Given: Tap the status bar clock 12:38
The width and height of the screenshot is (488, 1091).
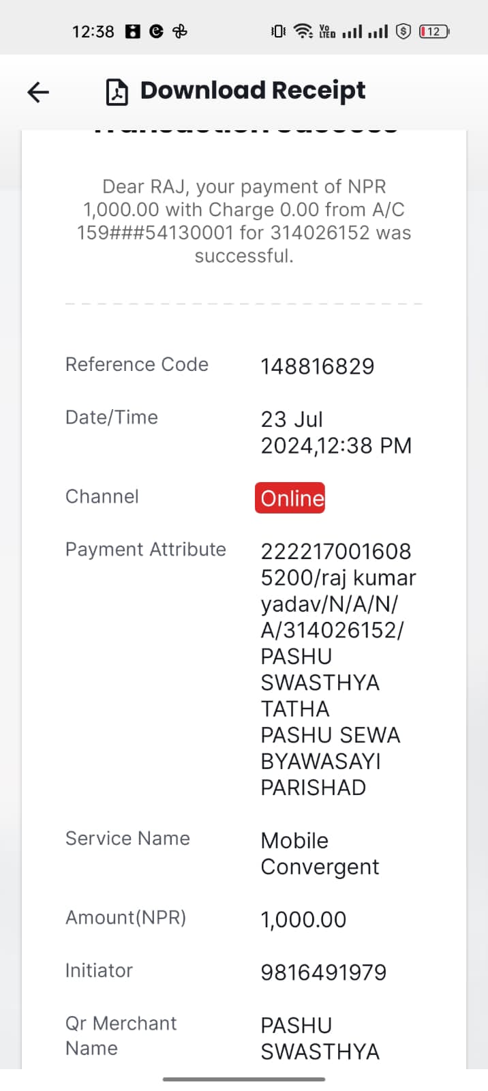Looking at the screenshot, I should (x=93, y=31).
